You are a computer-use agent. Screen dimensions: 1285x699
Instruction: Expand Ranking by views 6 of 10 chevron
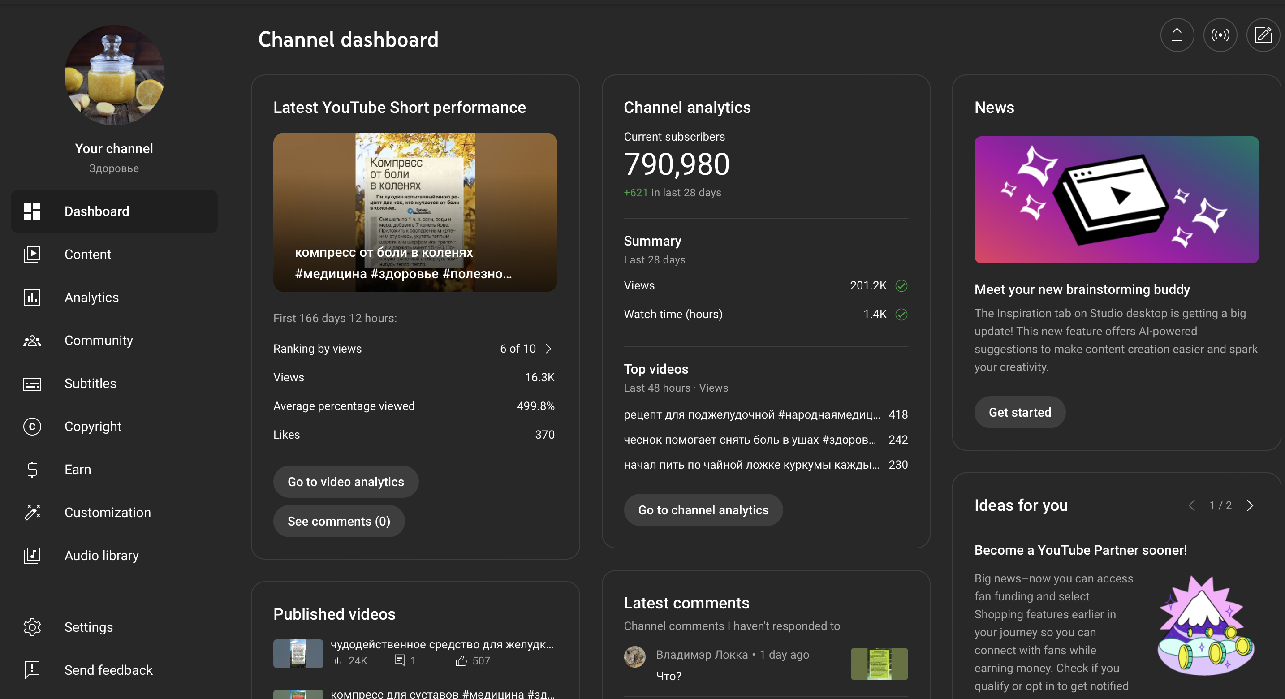pyautogui.click(x=548, y=348)
